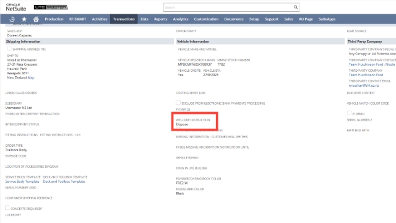This screenshot has width=396, height=223.
Task: Click the Lead Source label
Action: point(356,31)
